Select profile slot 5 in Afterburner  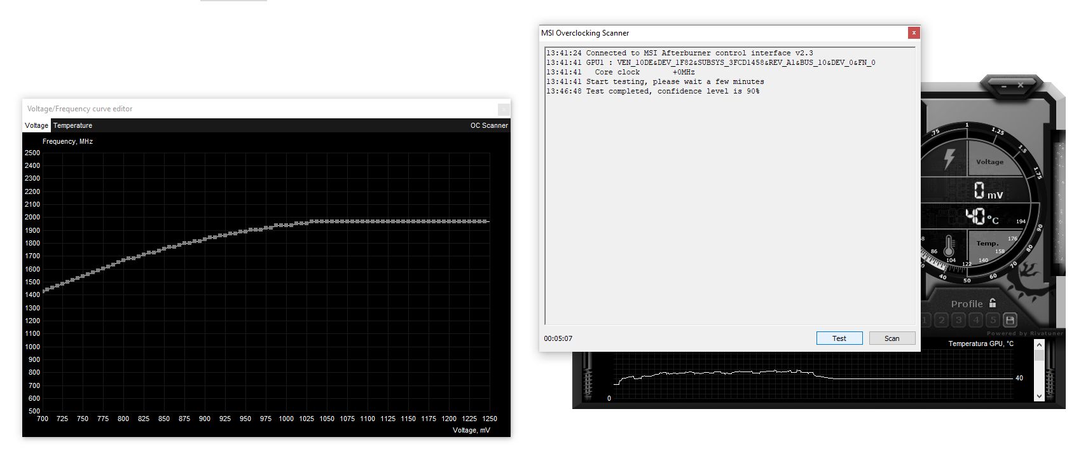pos(993,320)
